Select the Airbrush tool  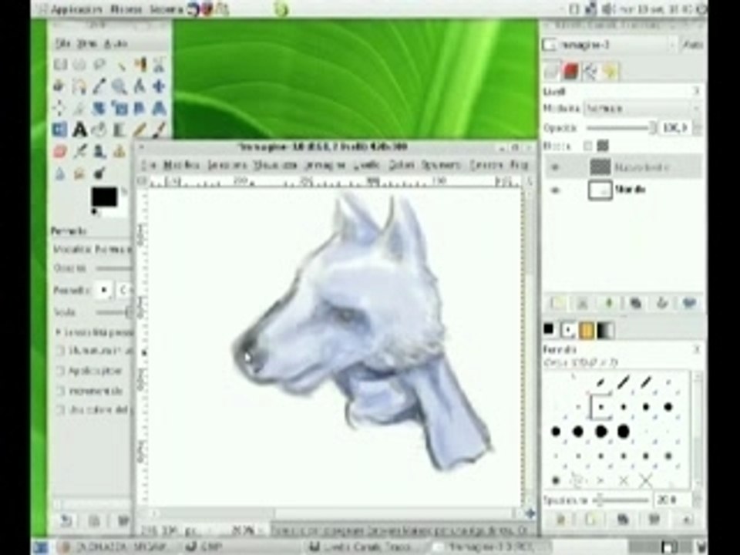(79, 152)
